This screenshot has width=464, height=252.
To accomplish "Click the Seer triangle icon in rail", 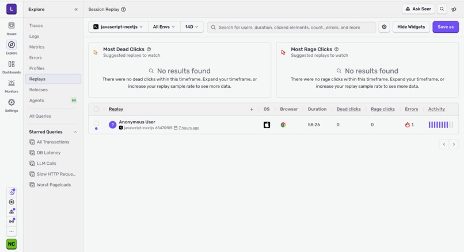I will coord(12,212).
